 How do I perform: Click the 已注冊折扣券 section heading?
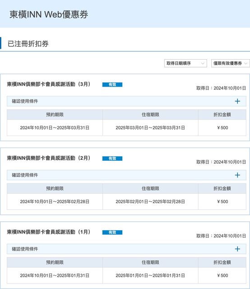(x=28, y=44)
